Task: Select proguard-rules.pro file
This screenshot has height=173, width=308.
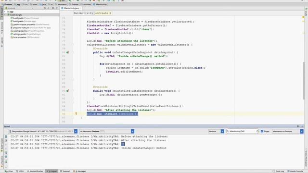Action: pyautogui.click(x=31, y=28)
